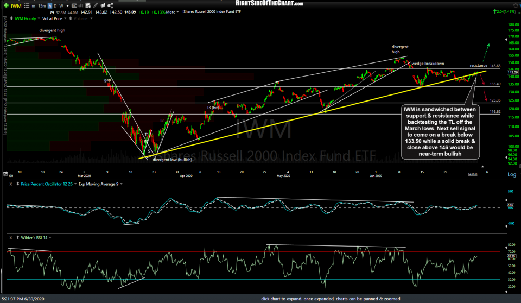This screenshot has width=521, height=303.
Task: Click the RightSideOfTheChart.com logo
Action: point(270,3)
